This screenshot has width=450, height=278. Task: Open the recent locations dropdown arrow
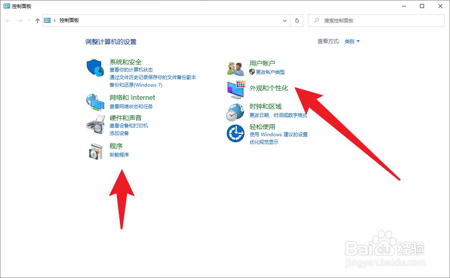click(x=29, y=21)
